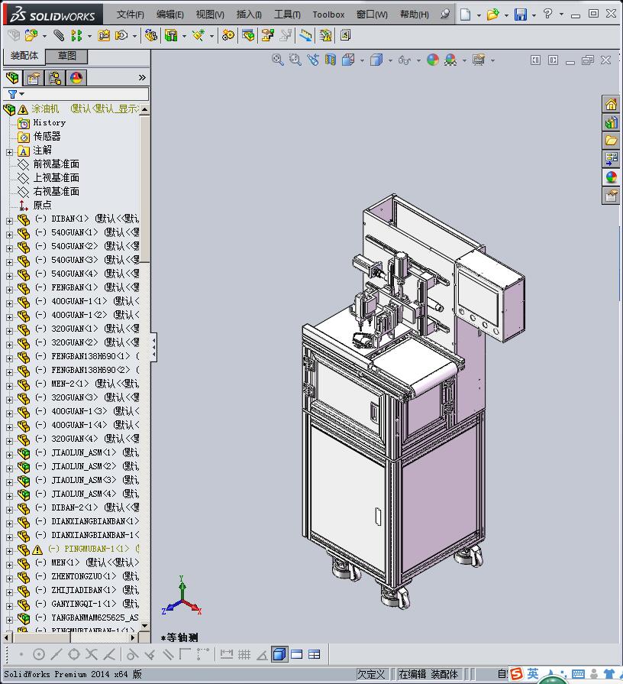Click the New document icon
The height and width of the screenshot is (684, 623).
click(465, 15)
